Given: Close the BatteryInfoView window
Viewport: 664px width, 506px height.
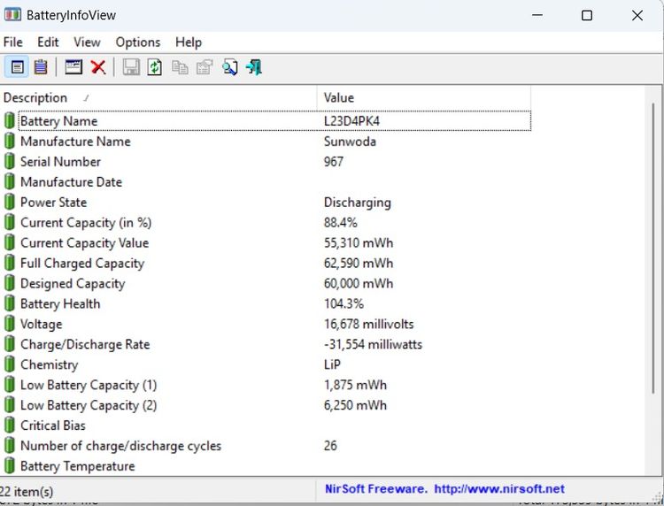Looking at the screenshot, I should click(637, 15).
